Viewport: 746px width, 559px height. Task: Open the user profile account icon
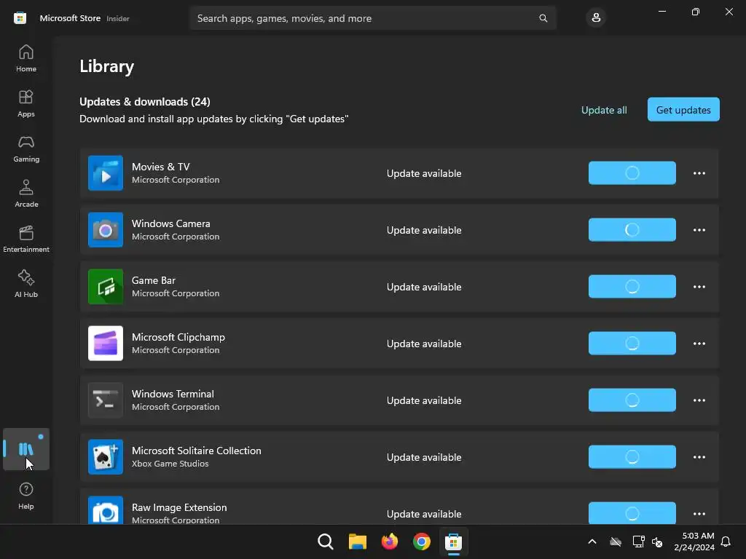point(596,18)
